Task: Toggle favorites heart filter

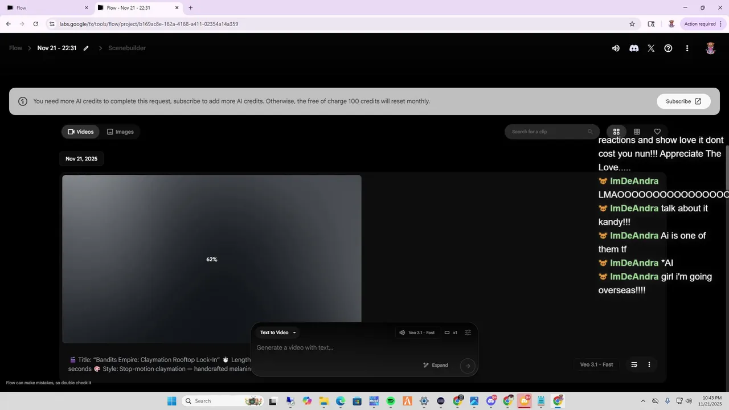Action: coord(657,132)
